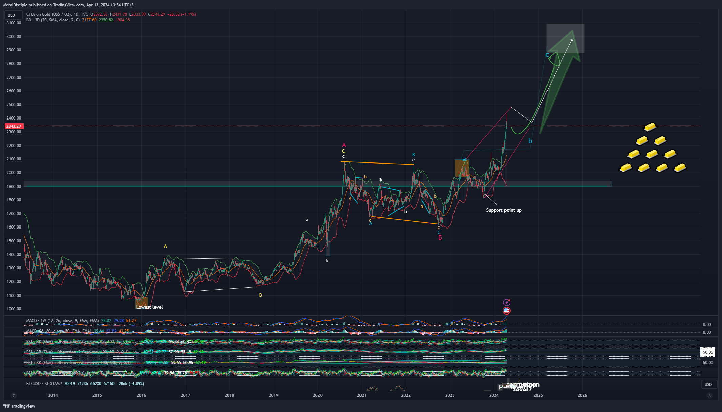This screenshot has height=412, width=722.
Task: Click the 3000.00 price axis label
Action: click(x=14, y=37)
